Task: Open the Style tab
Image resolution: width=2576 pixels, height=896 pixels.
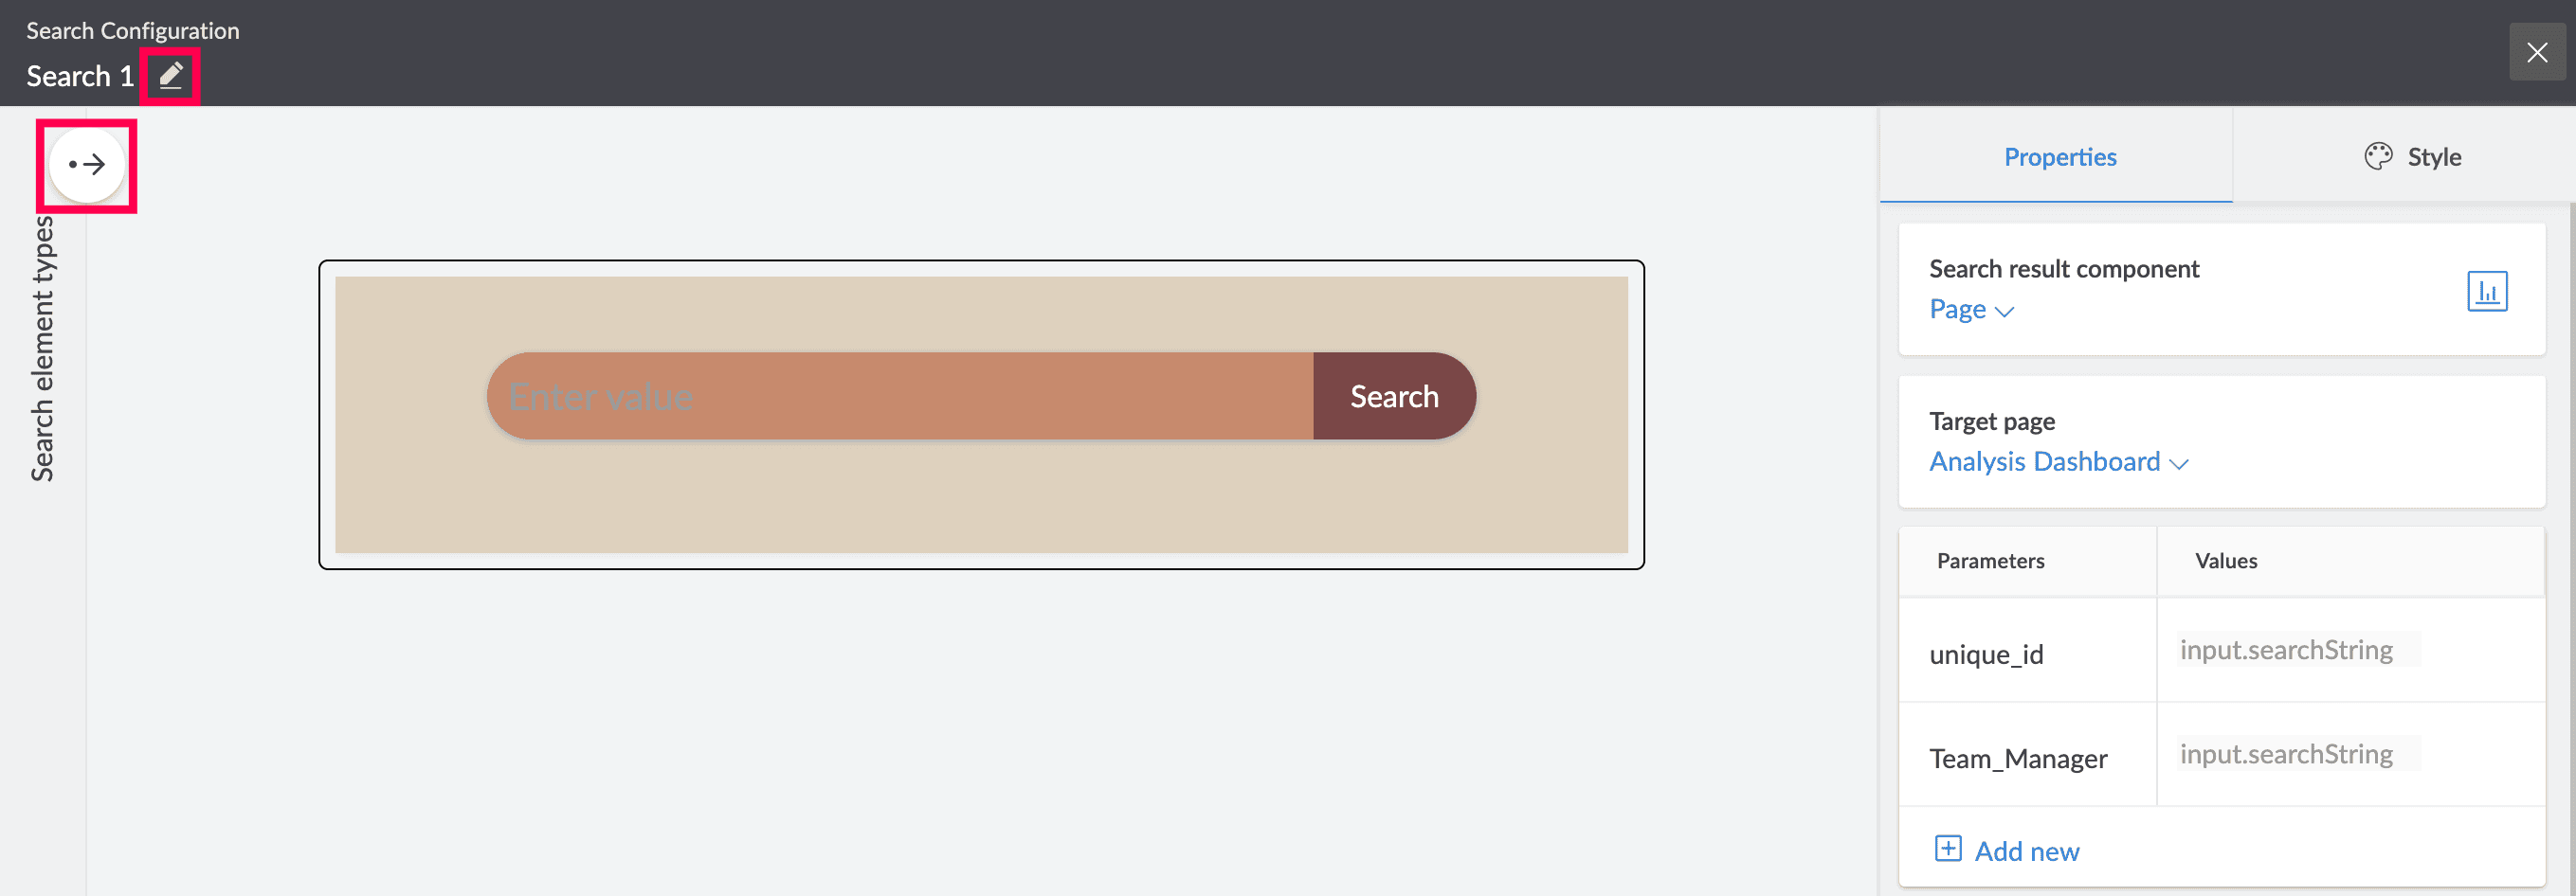Action: (2433, 157)
